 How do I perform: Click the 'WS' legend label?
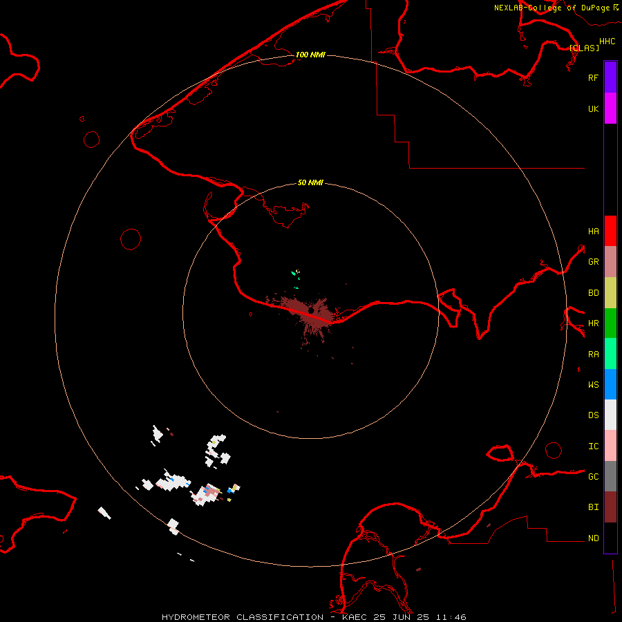[594, 384]
